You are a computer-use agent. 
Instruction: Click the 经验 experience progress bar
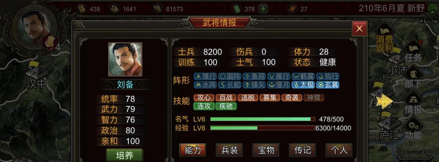pos(263,128)
